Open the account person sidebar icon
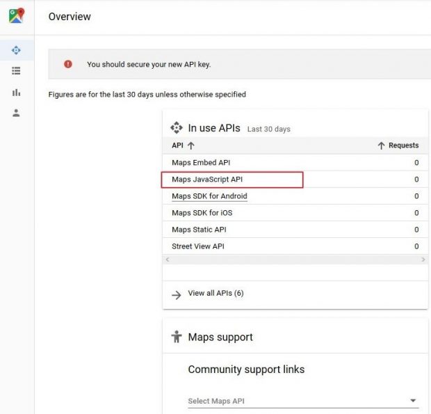 coord(16,113)
